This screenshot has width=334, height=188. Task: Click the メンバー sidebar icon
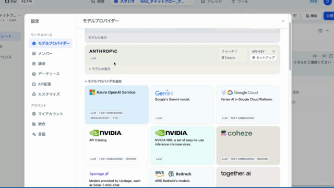34,53
